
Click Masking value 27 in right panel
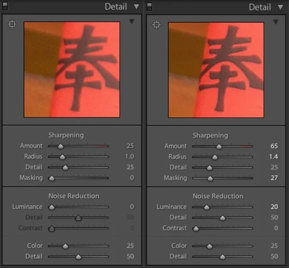(x=274, y=178)
